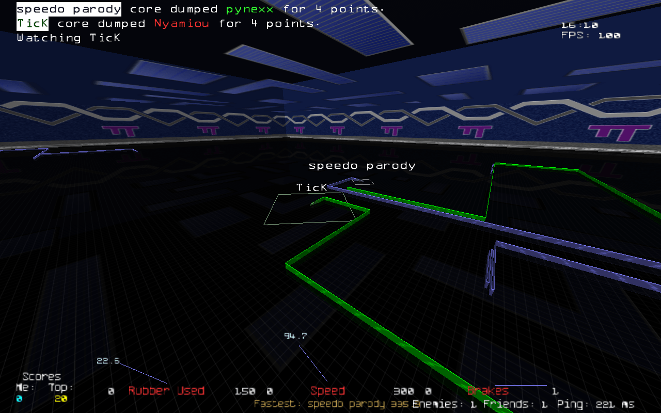Click the 16:10 clock readout
The height and width of the screenshot is (413, 661).
click(579, 25)
